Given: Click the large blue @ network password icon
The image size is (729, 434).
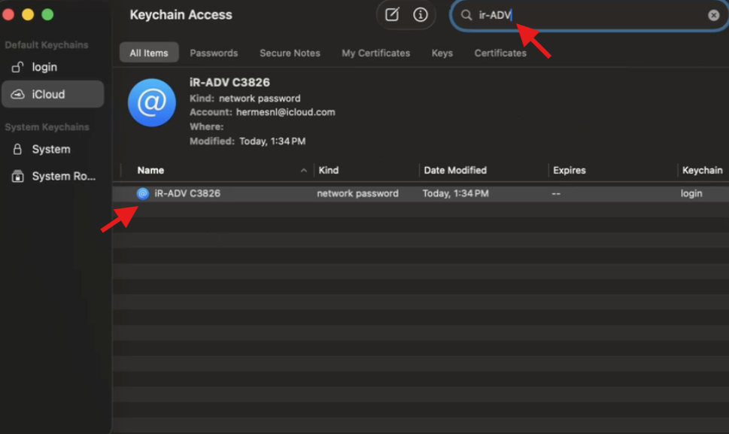Looking at the screenshot, I should coord(151,102).
